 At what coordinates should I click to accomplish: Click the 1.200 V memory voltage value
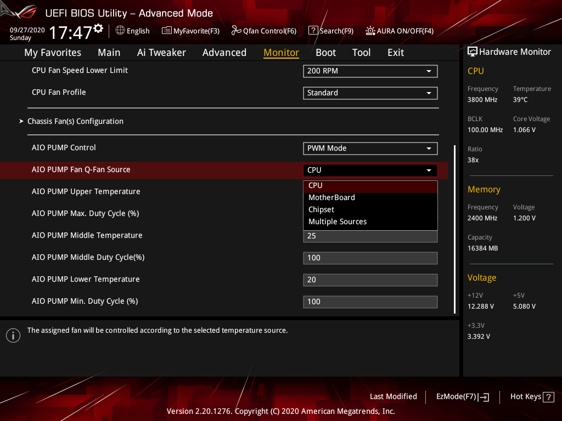point(524,218)
